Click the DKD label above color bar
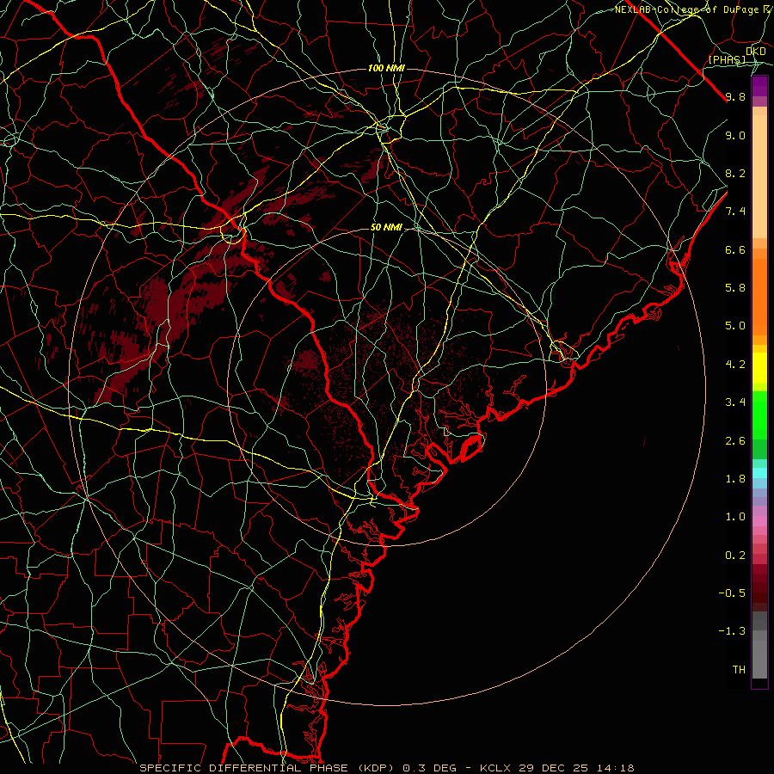The image size is (774, 774). [756, 51]
